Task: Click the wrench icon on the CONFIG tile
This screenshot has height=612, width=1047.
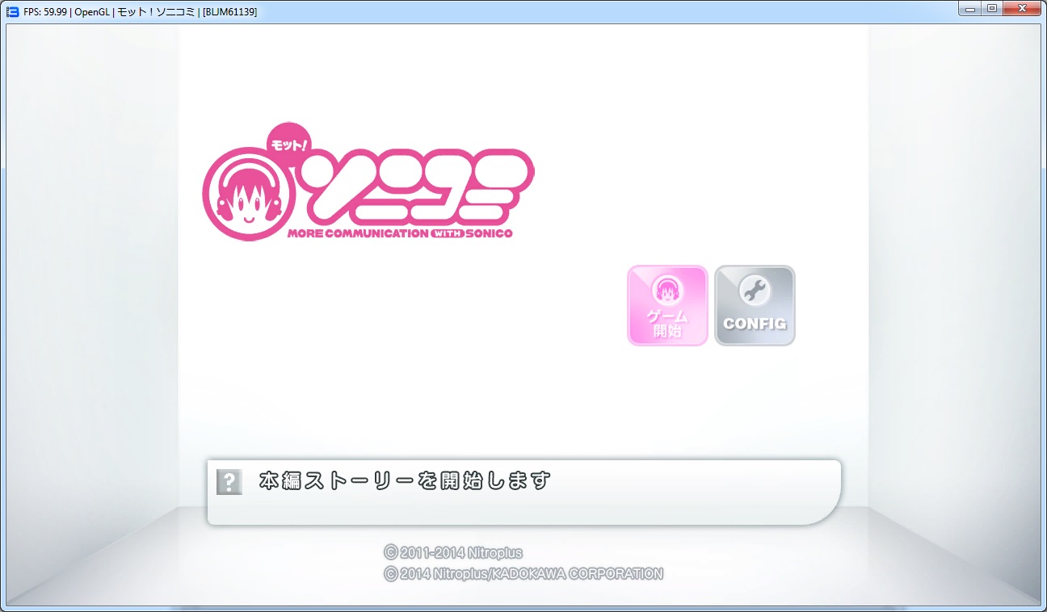Action: (755, 291)
